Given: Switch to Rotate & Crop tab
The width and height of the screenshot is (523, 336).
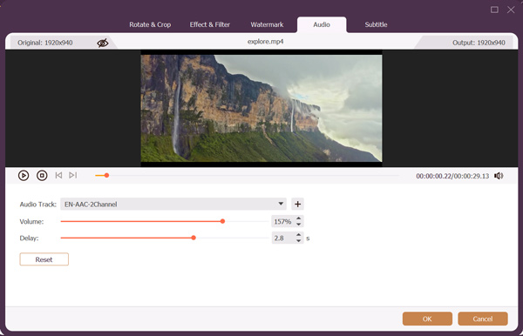Looking at the screenshot, I should pos(150,24).
